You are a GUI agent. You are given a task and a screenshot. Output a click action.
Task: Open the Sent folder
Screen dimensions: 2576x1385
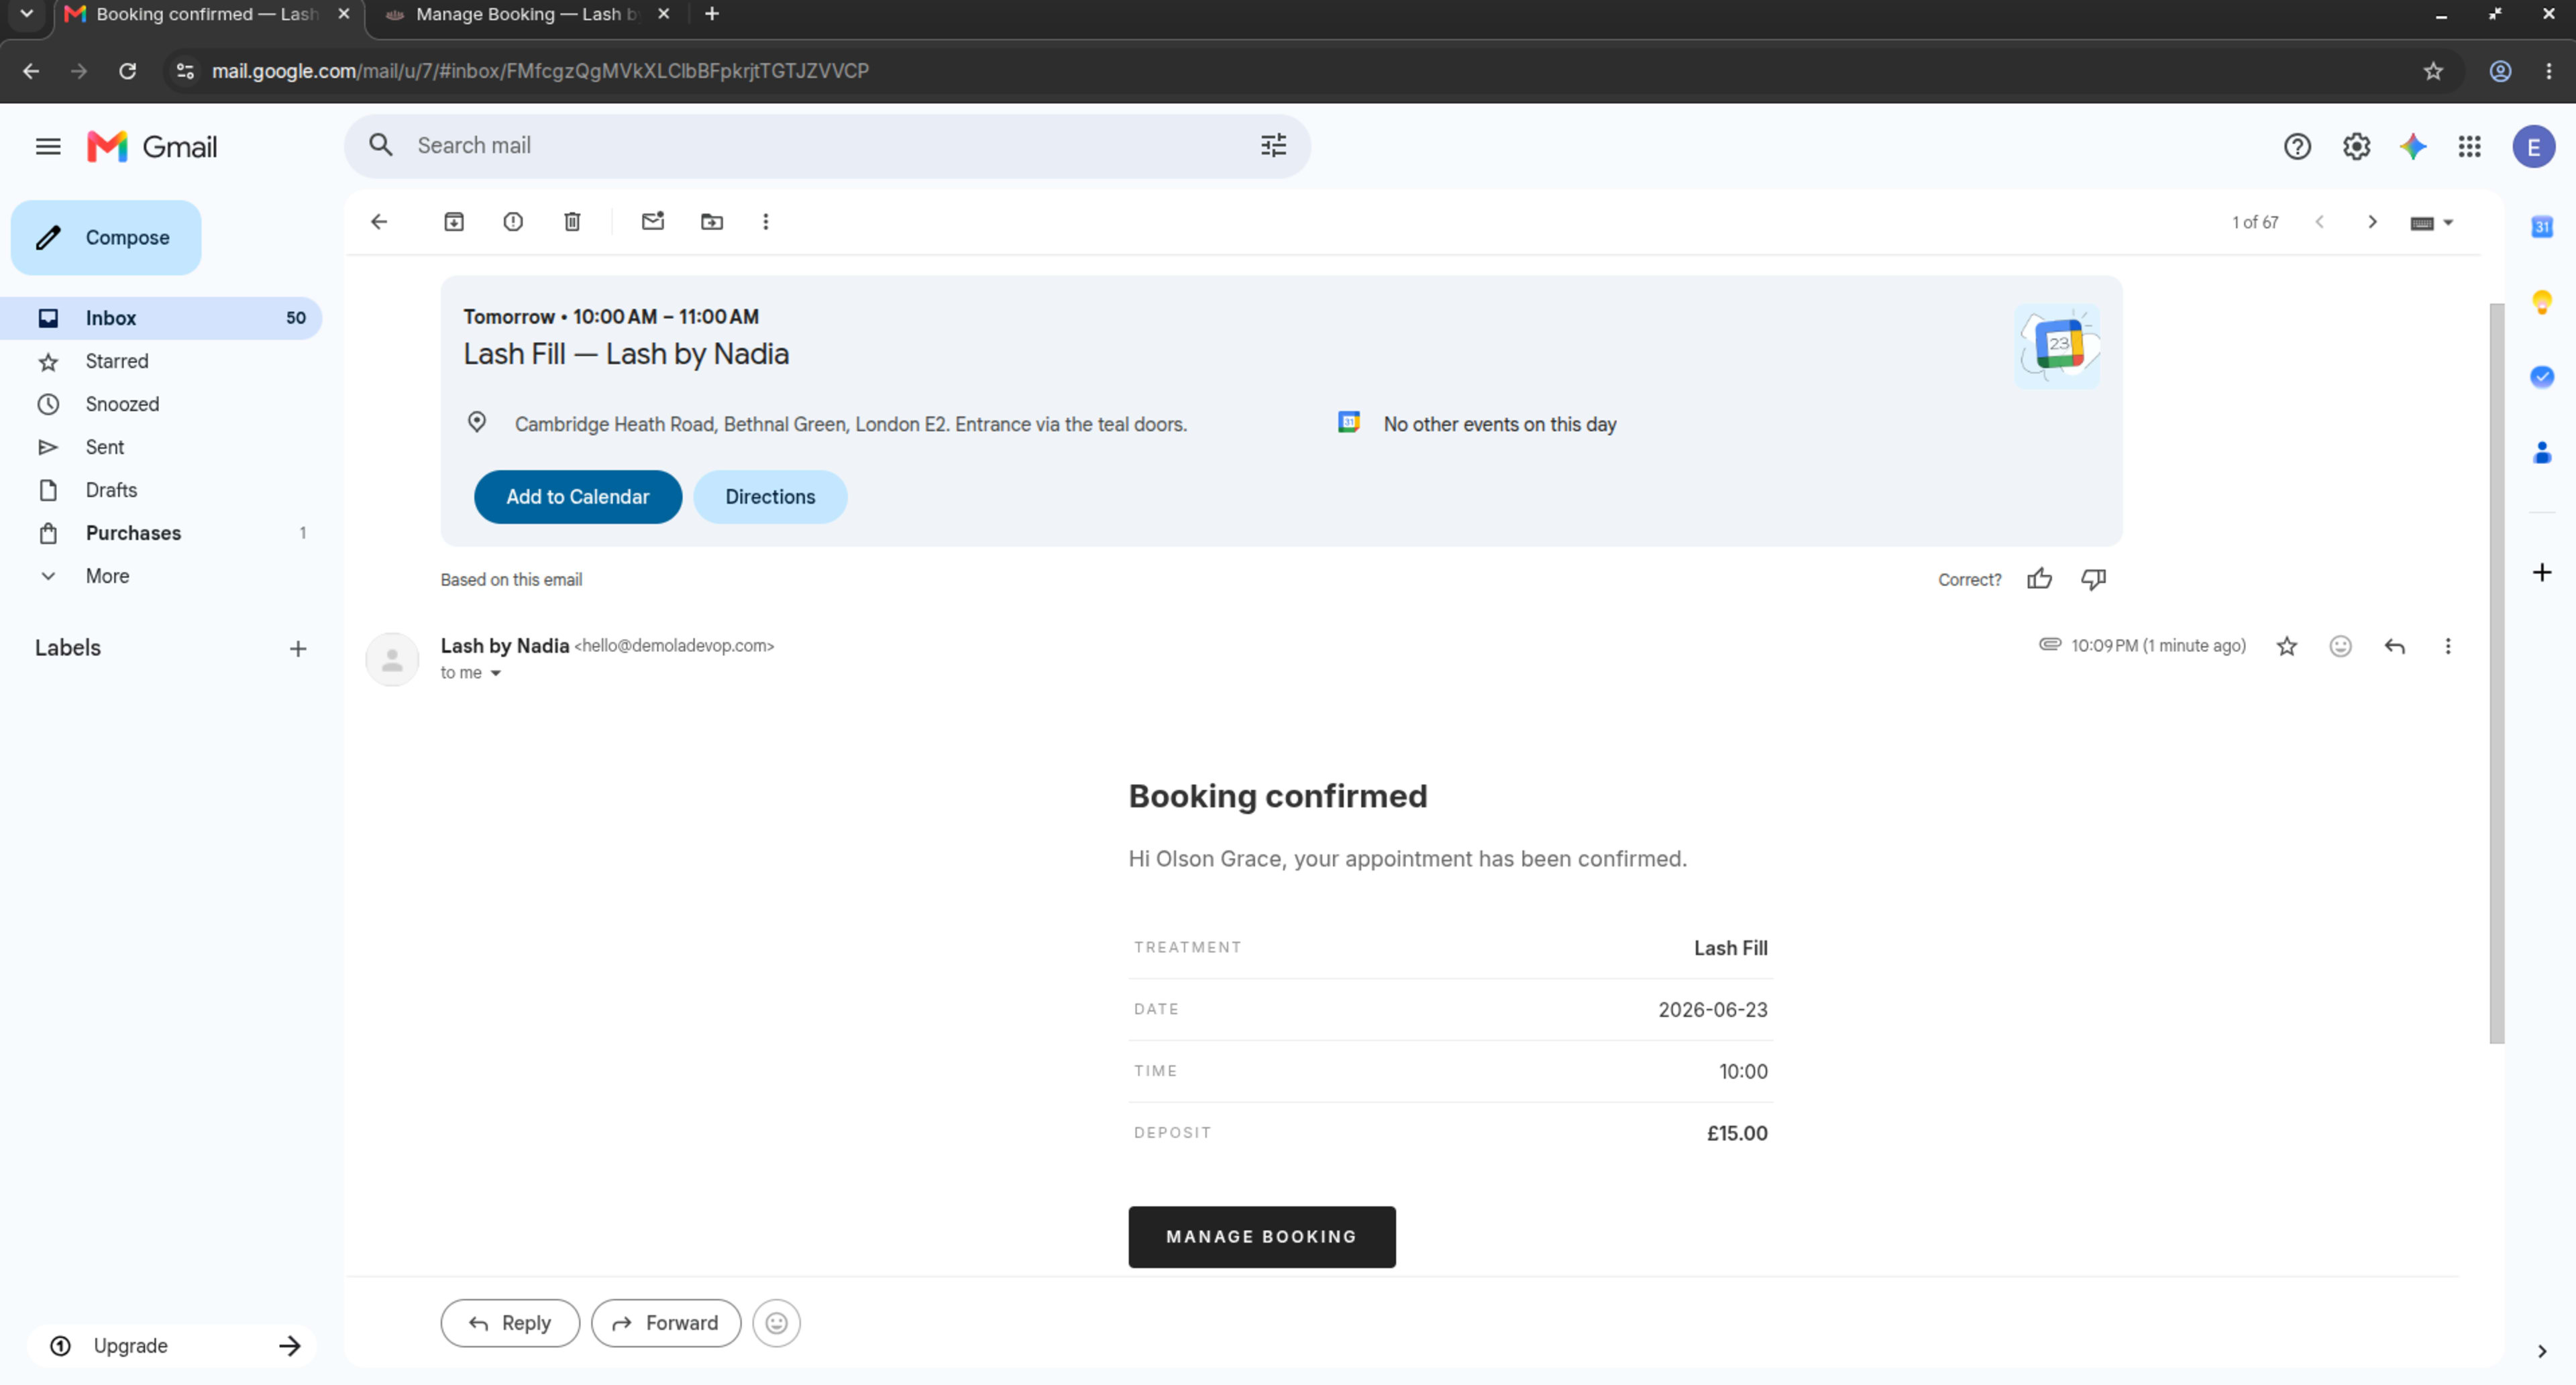click(x=161, y=447)
